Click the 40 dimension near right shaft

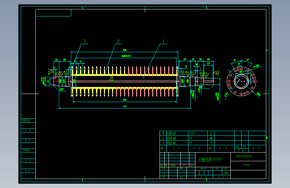click(x=186, y=67)
